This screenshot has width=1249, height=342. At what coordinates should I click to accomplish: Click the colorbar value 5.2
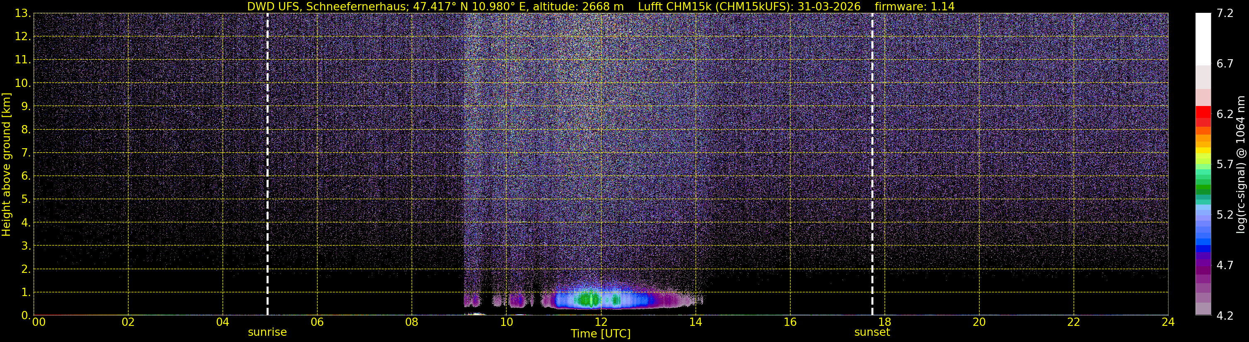point(1225,214)
